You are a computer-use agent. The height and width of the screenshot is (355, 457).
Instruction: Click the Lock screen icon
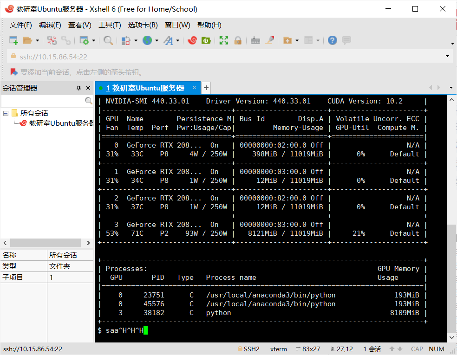[x=238, y=40]
